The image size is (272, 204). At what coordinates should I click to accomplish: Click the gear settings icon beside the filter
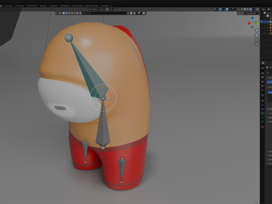[x=144, y=13]
